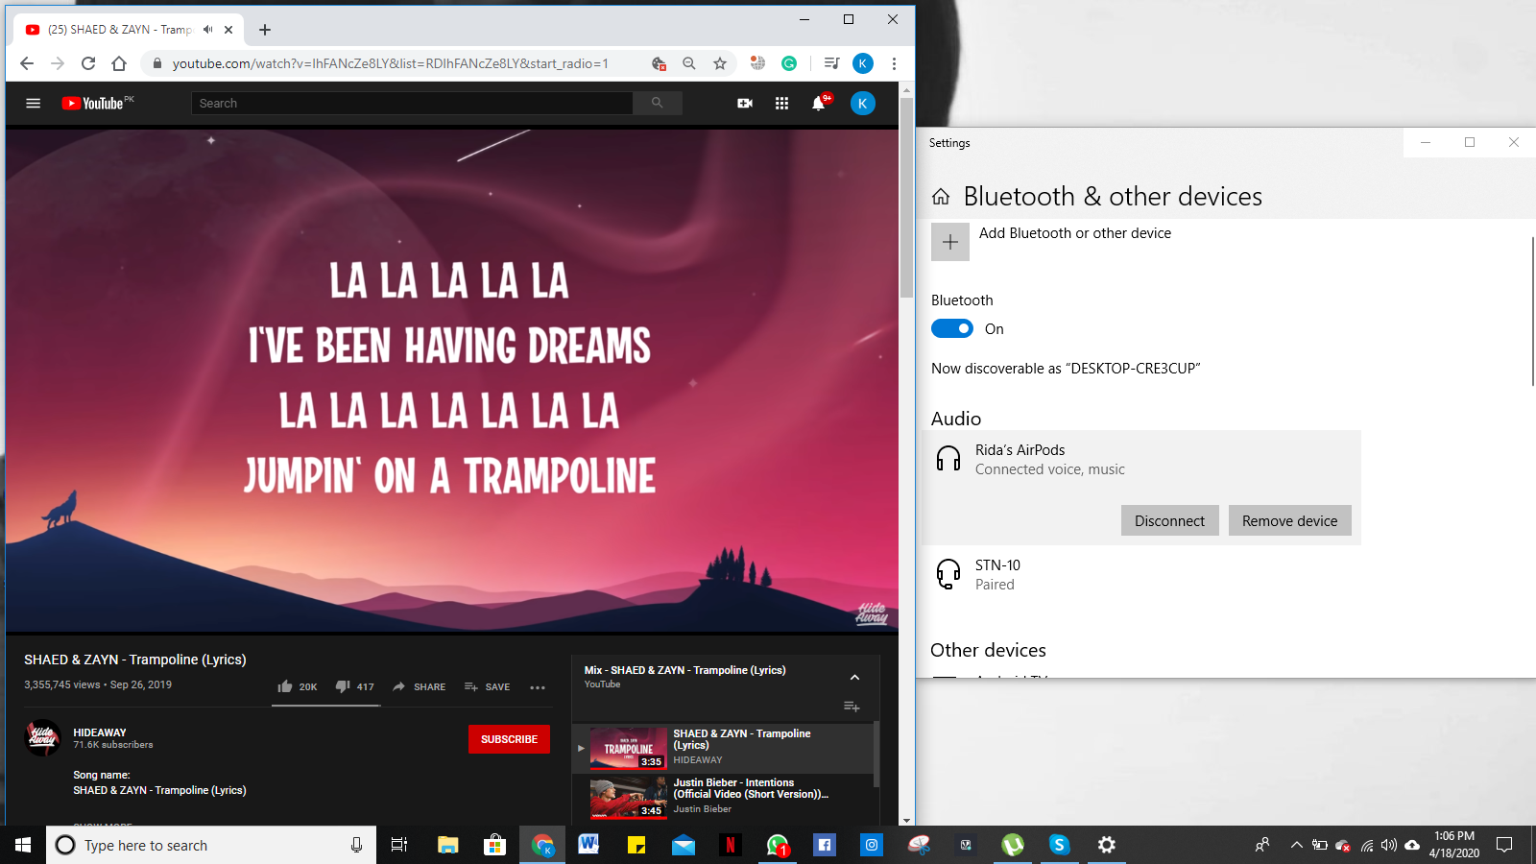Bookmark this page with the star icon
Screen dimensions: 1536x864
(720, 63)
